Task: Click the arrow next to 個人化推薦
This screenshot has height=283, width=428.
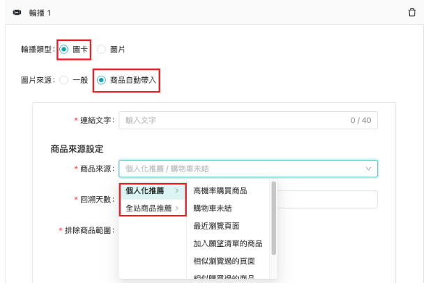Action: (x=177, y=191)
